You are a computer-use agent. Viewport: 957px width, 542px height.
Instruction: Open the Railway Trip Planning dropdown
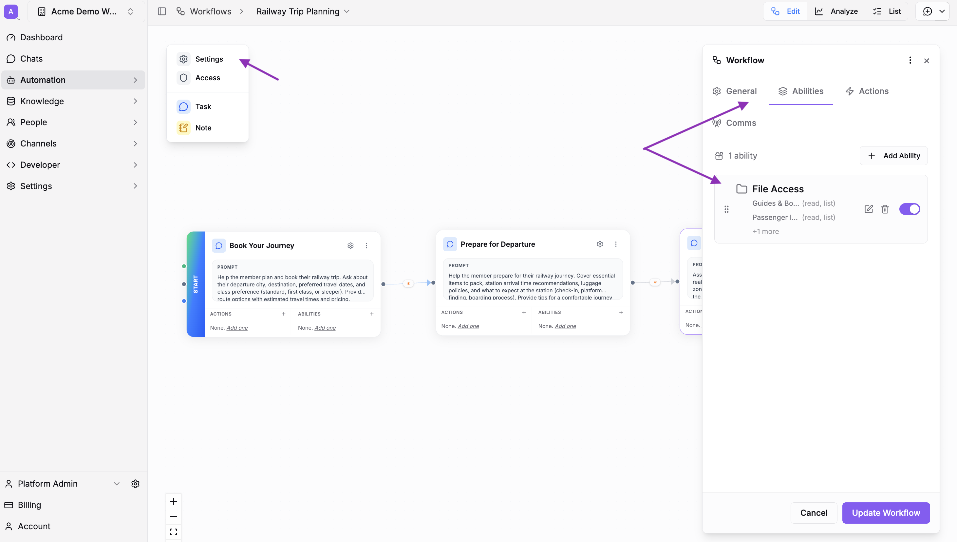[x=347, y=11]
